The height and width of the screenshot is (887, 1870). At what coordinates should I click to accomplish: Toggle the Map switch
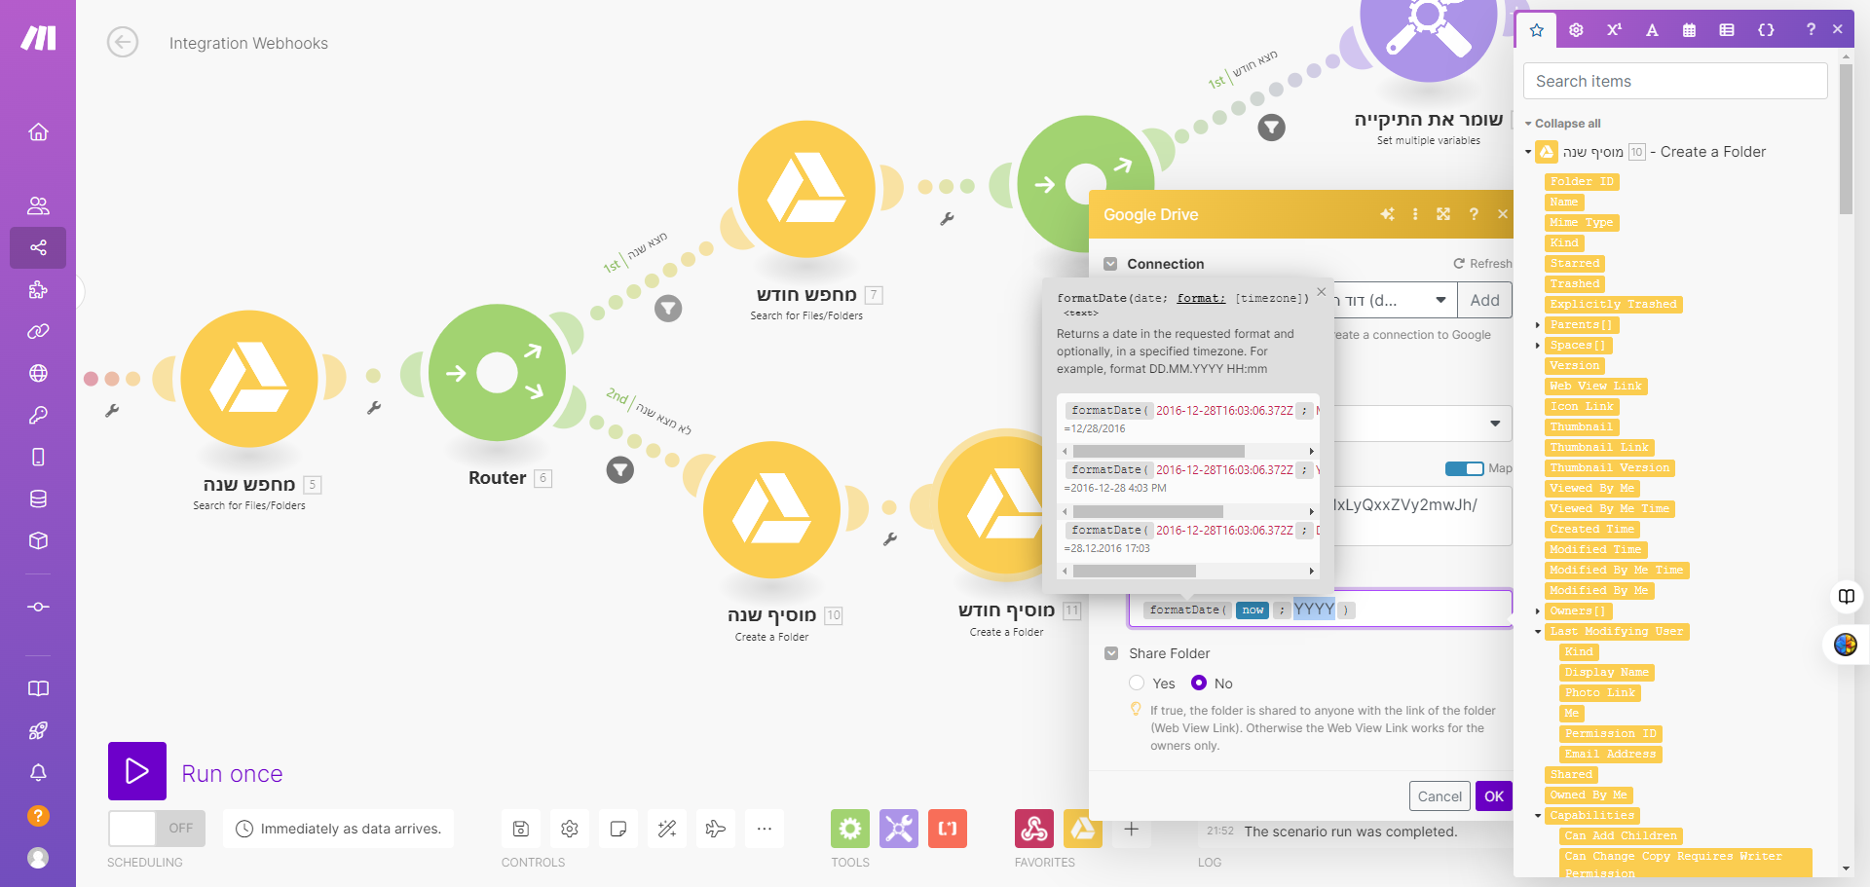tap(1464, 468)
